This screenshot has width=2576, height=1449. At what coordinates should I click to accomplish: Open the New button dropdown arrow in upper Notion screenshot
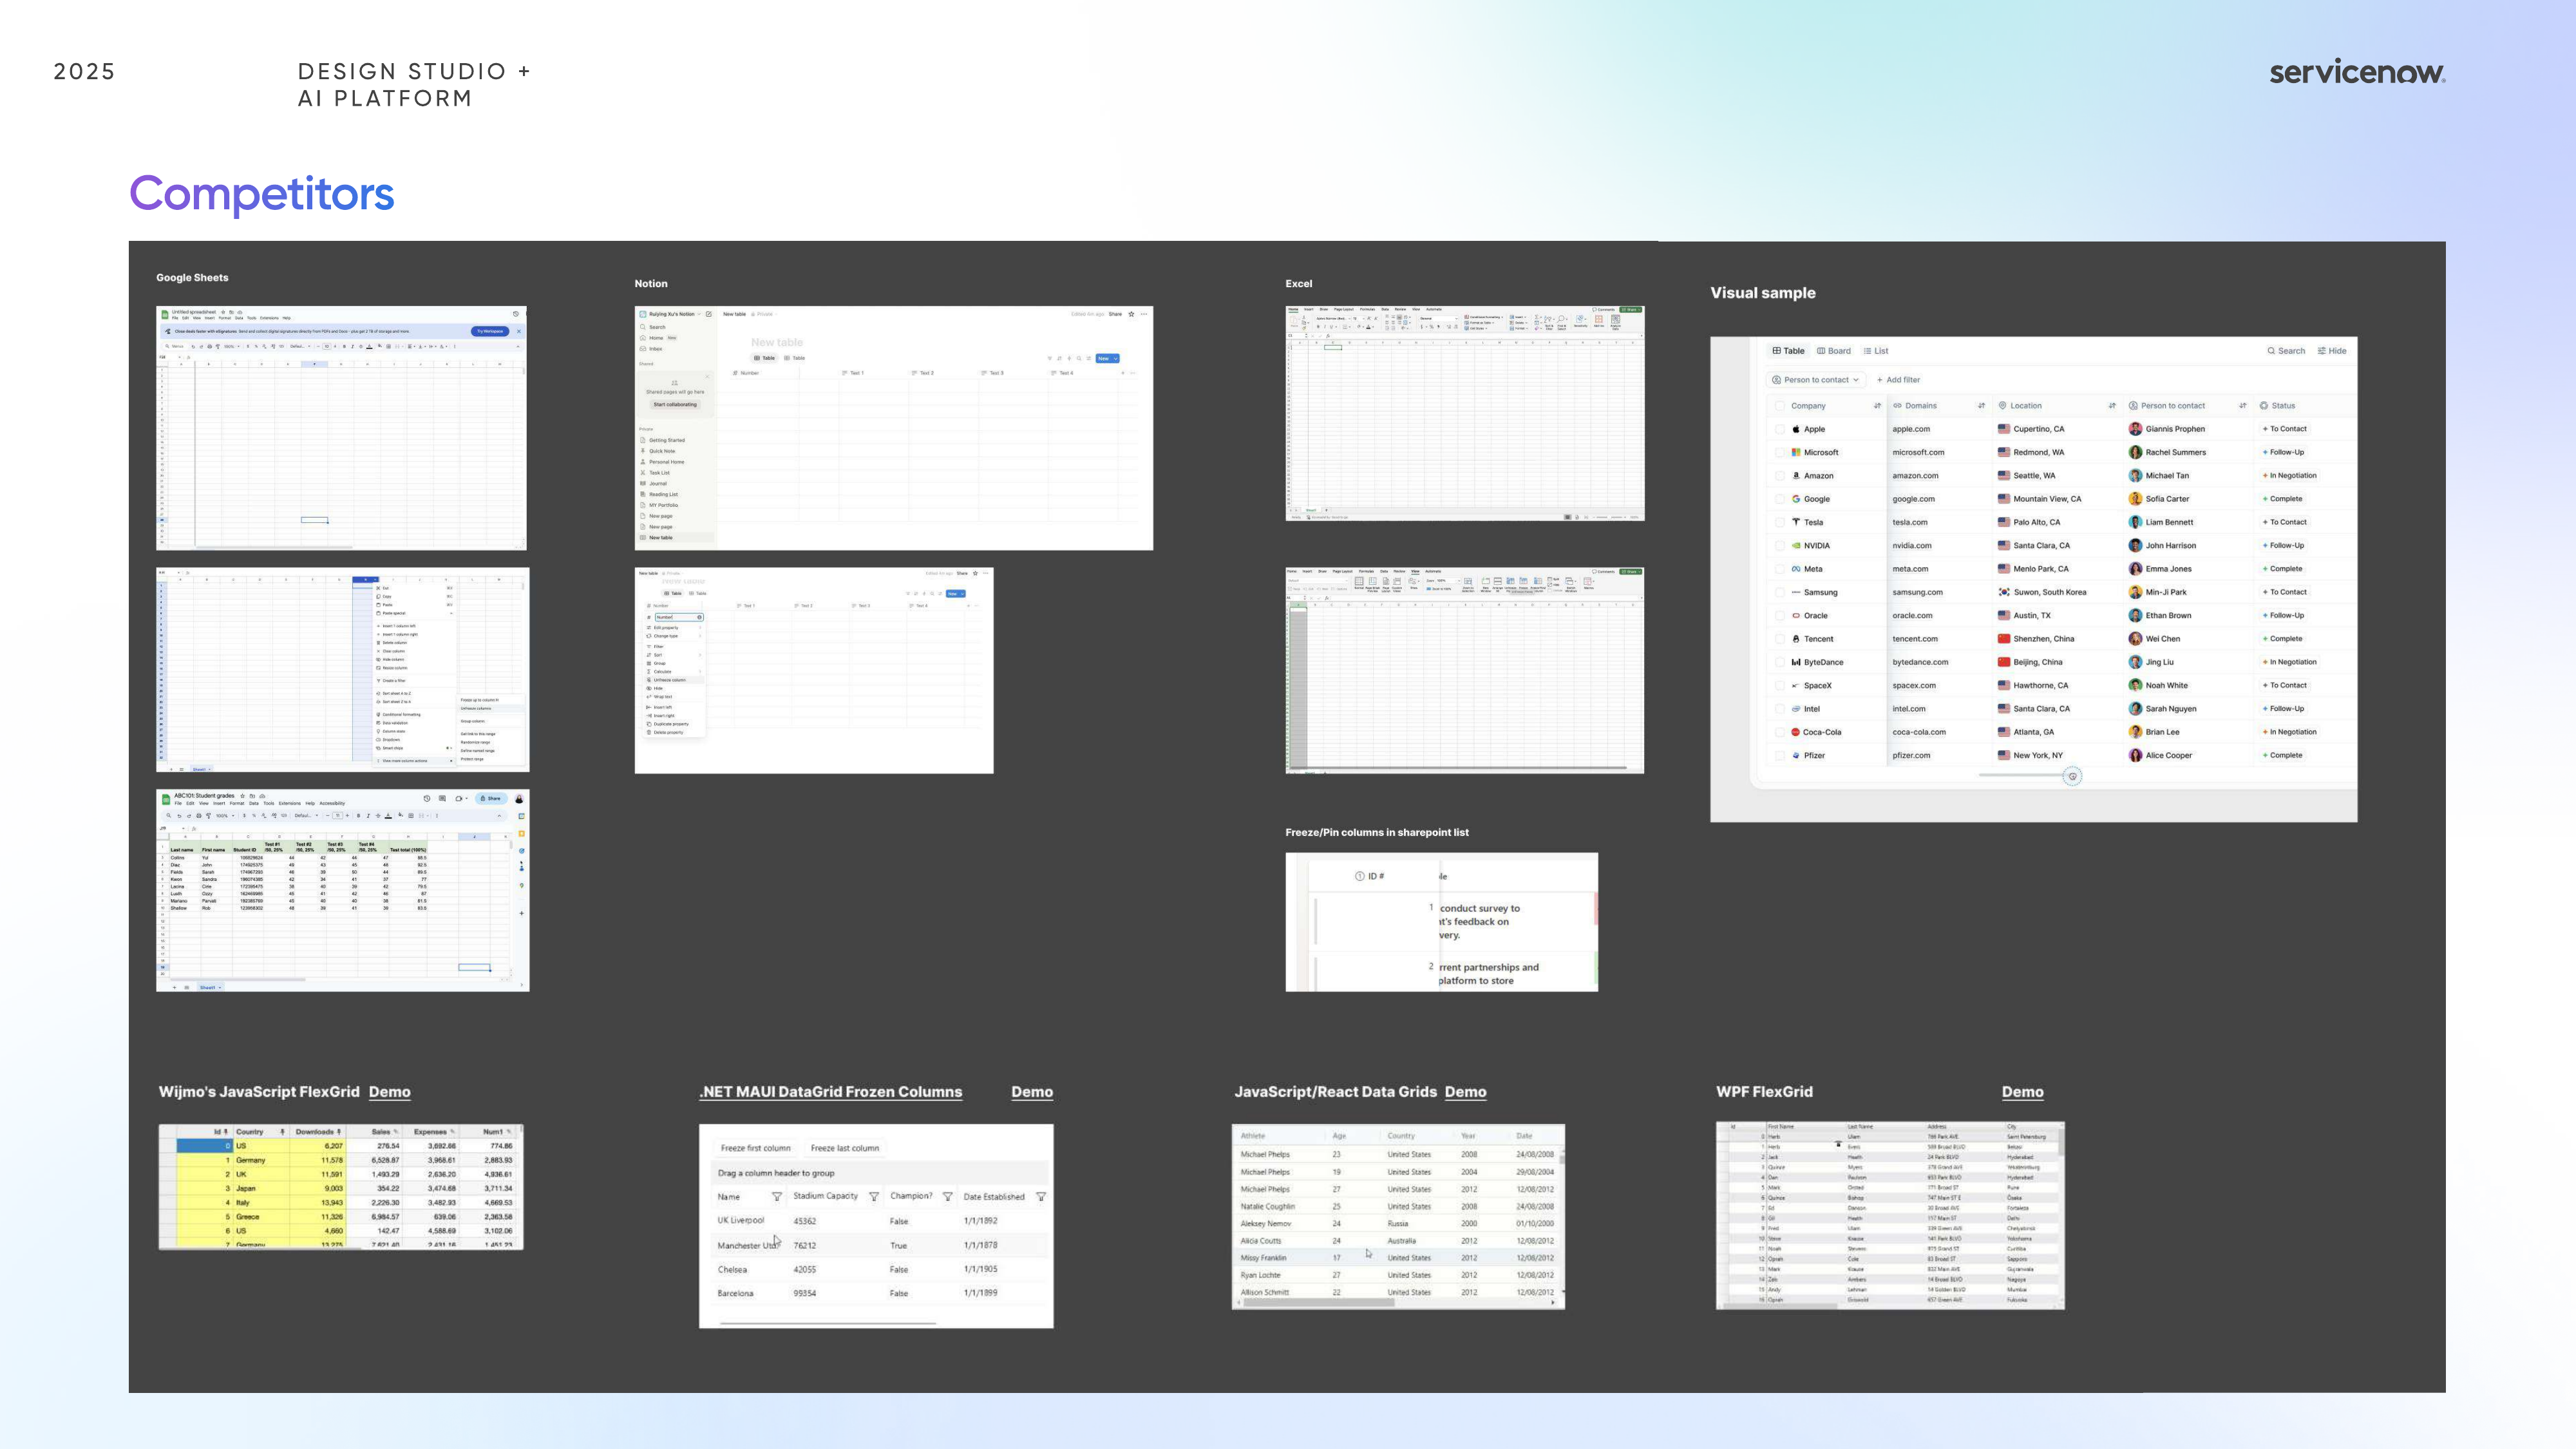(1115, 358)
